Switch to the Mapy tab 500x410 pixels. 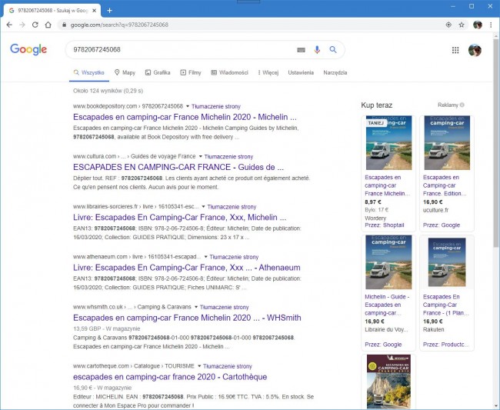pyautogui.click(x=125, y=72)
